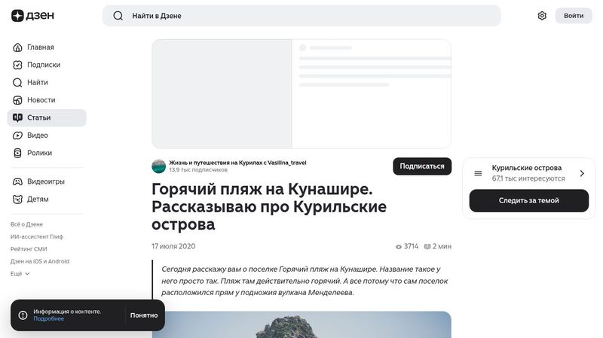Click the Детям bear icon
The height and width of the screenshot is (338, 603).
[17, 199]
